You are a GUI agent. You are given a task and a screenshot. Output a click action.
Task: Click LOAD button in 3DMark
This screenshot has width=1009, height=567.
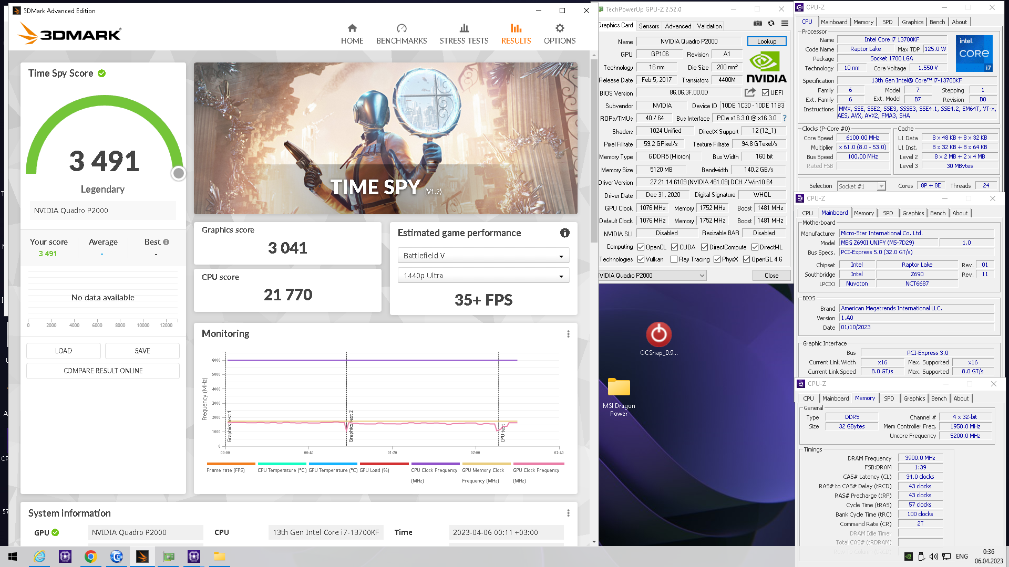[x=64, y=351]
